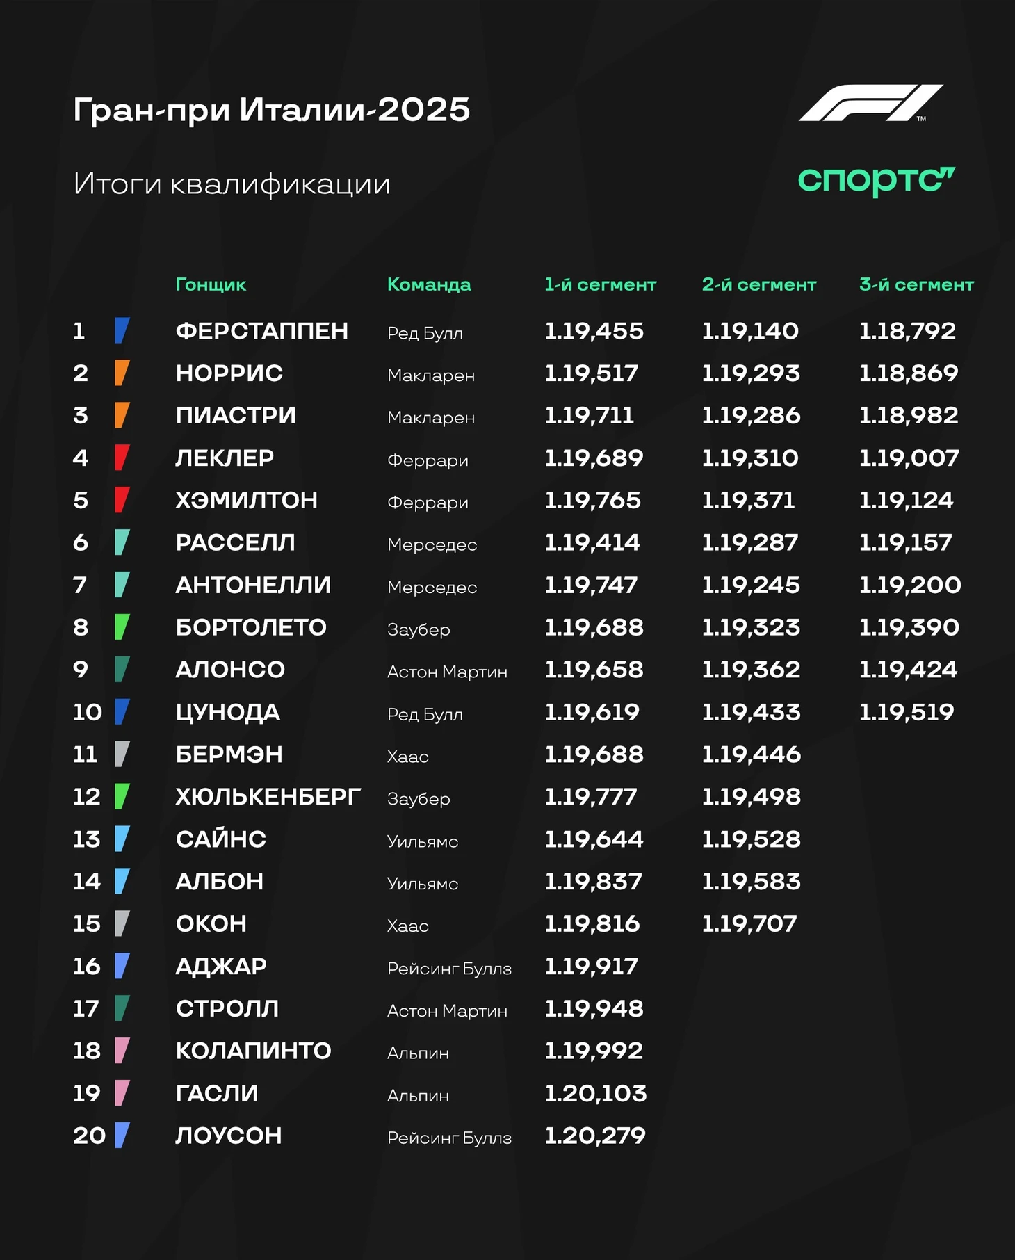1015x1260 pixels.
Task: Click grey Haas flag beside БЕРМЭН
Action: (122, 754)
